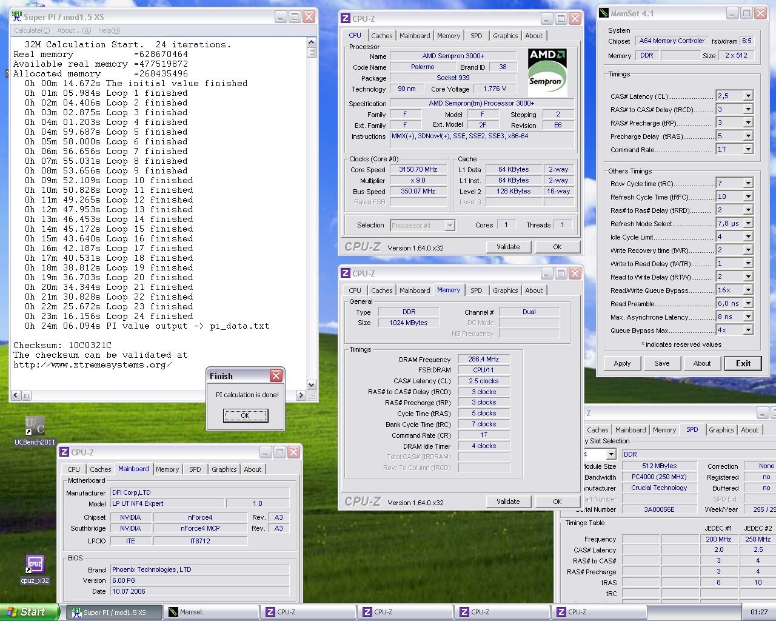Click OK in the Finish dialog
The width and height of the screenshot is (776, 621).
point(245,415)
